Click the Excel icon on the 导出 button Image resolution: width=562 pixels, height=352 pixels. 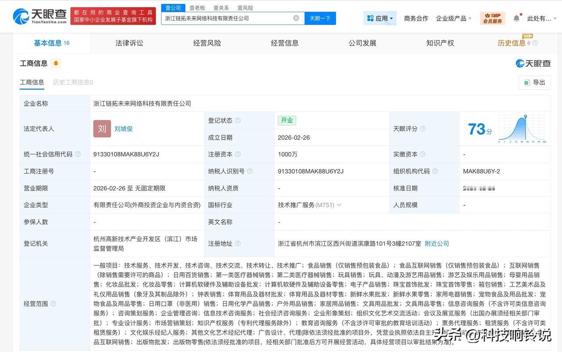(527, 82)
